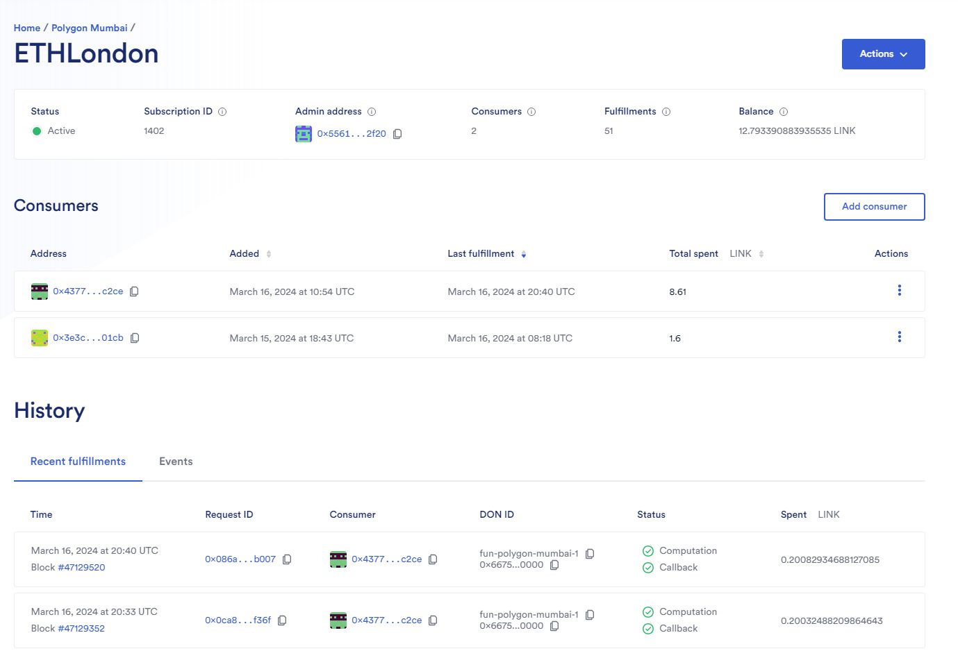Copy consumer address 0x4377...c2ce in Consumers table
Screen dimensions: 958x651
(134, 291)
